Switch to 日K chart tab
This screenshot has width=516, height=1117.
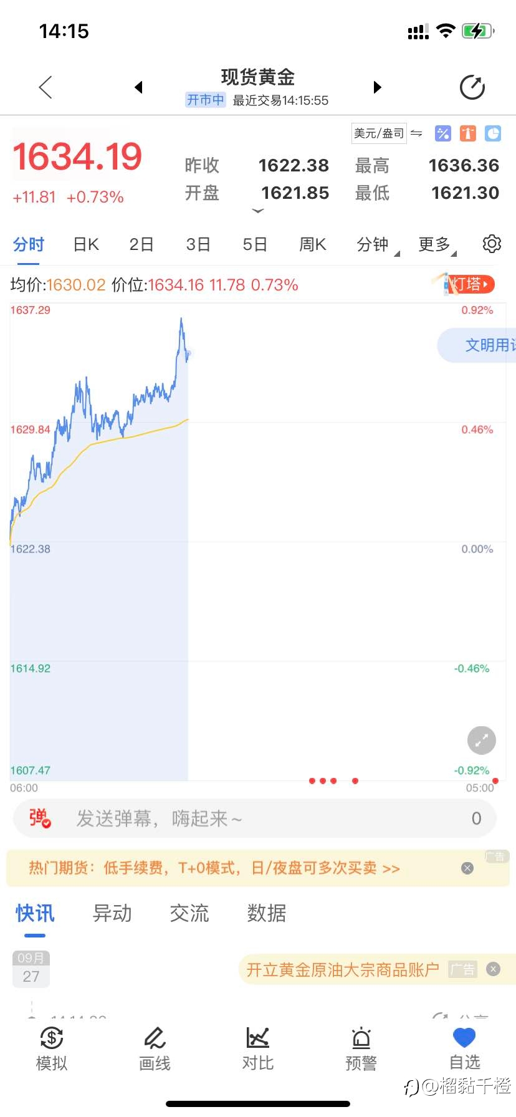coord(86,244)
